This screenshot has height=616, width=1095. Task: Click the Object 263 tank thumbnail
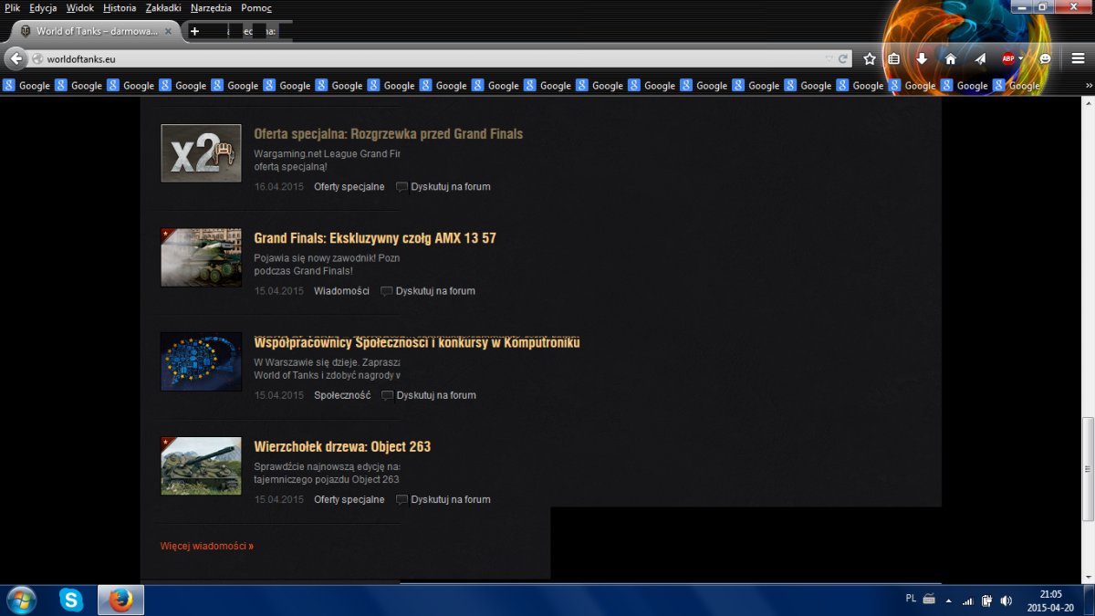[201, 465]
